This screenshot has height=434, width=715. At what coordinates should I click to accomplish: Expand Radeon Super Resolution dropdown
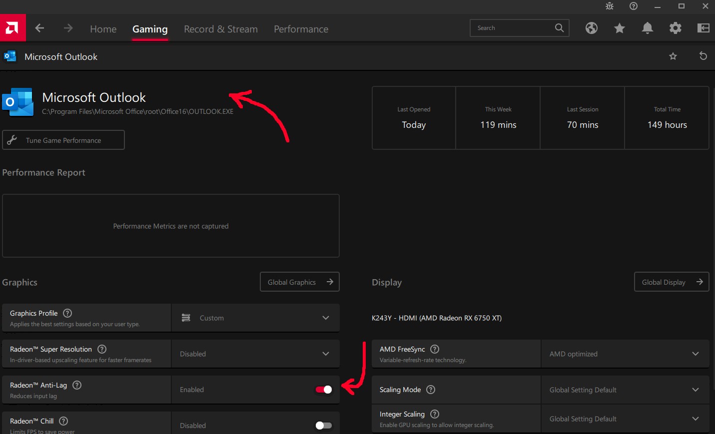point(255,354)
